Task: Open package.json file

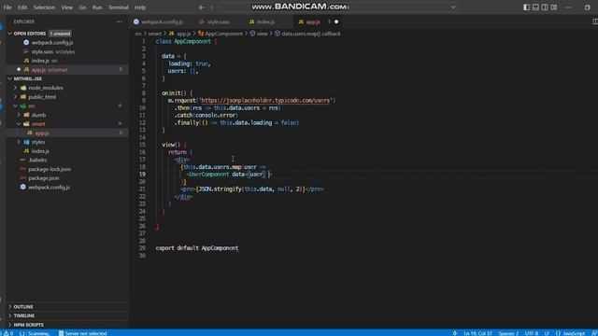Action: [x=44, y=178]
